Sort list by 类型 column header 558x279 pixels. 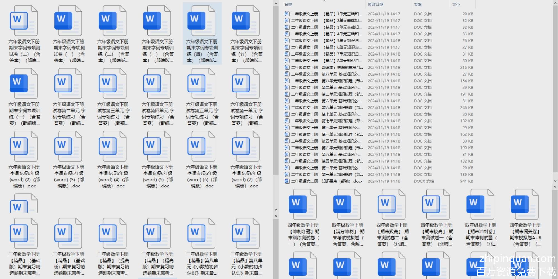tap(417, 4)
